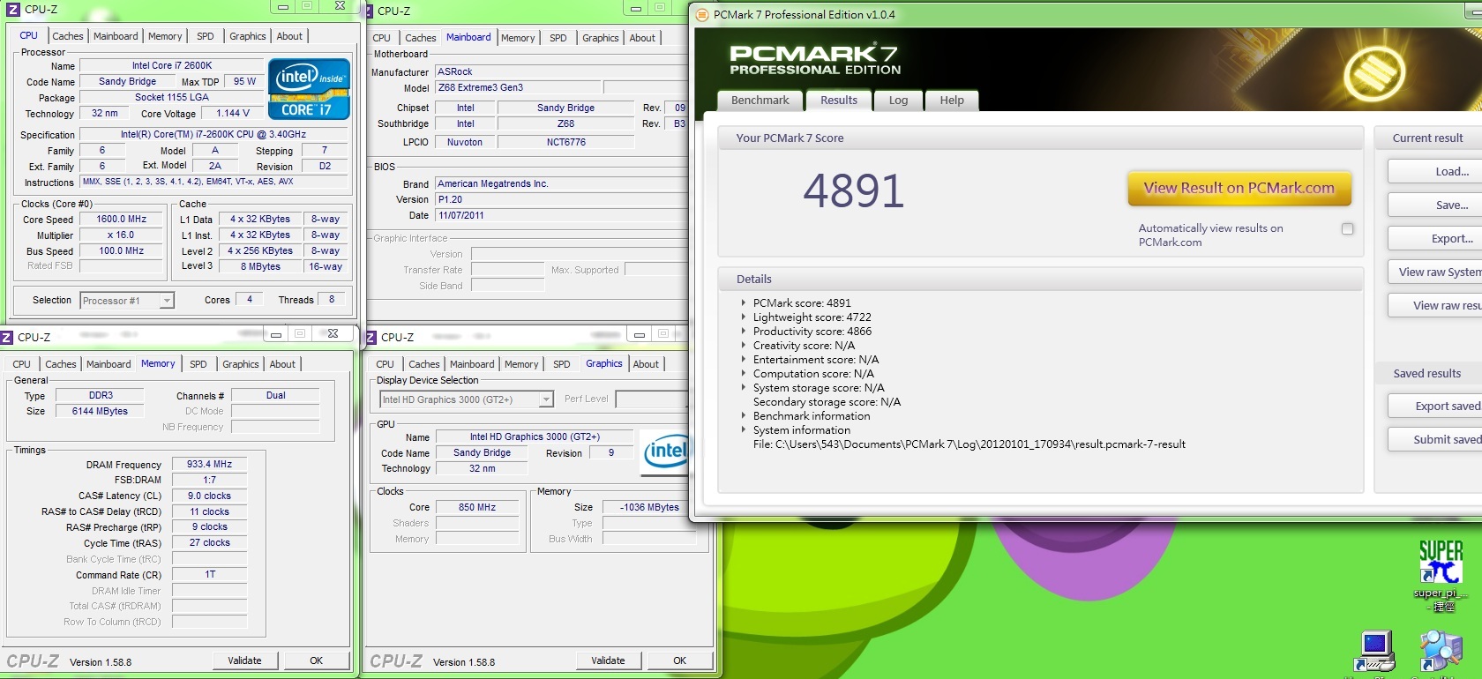Expand the System information row
Screen dimensions: 1482x679
pyautogui.click(x=743, y=429)
